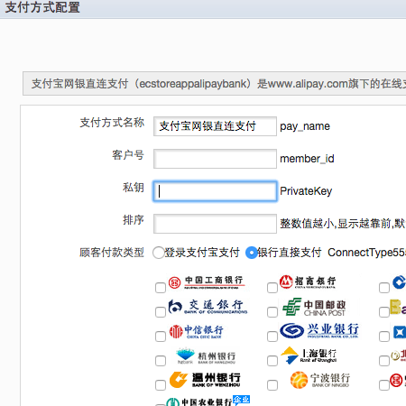Tick the checkbox for 招商银行
The height and width of the screenshot is (406, 406).
point(272,288)
